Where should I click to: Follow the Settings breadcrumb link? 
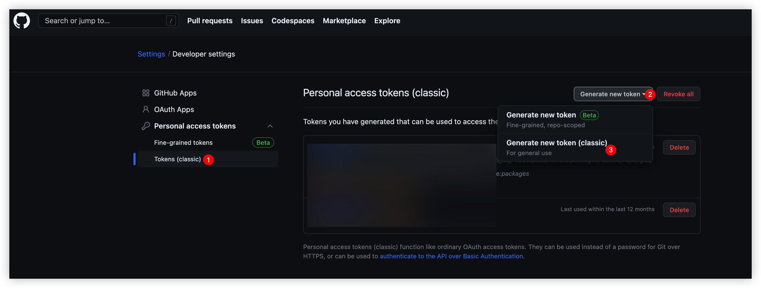pyautogui.click(x=151, y=54)
